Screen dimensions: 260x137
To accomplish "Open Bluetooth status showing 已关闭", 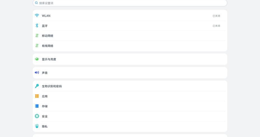I will [x=216, y=26].
